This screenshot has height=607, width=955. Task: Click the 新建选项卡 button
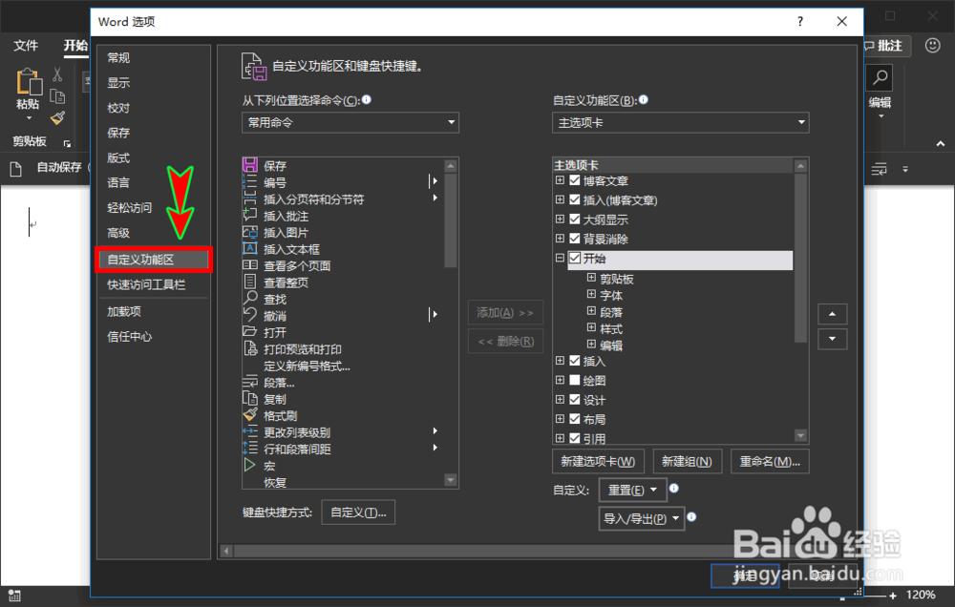point(597,460)
